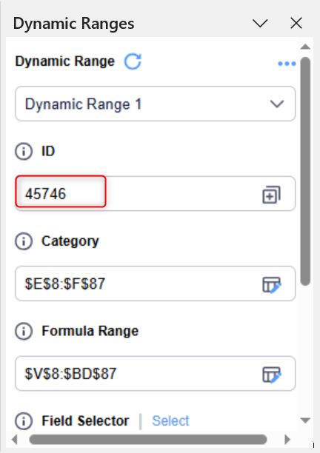Open the three-dot more options menu
320x453 pixels.
287,64
